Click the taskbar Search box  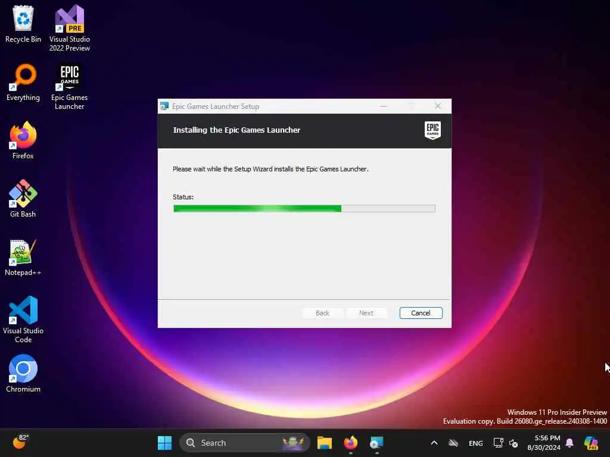pos(245,443)
